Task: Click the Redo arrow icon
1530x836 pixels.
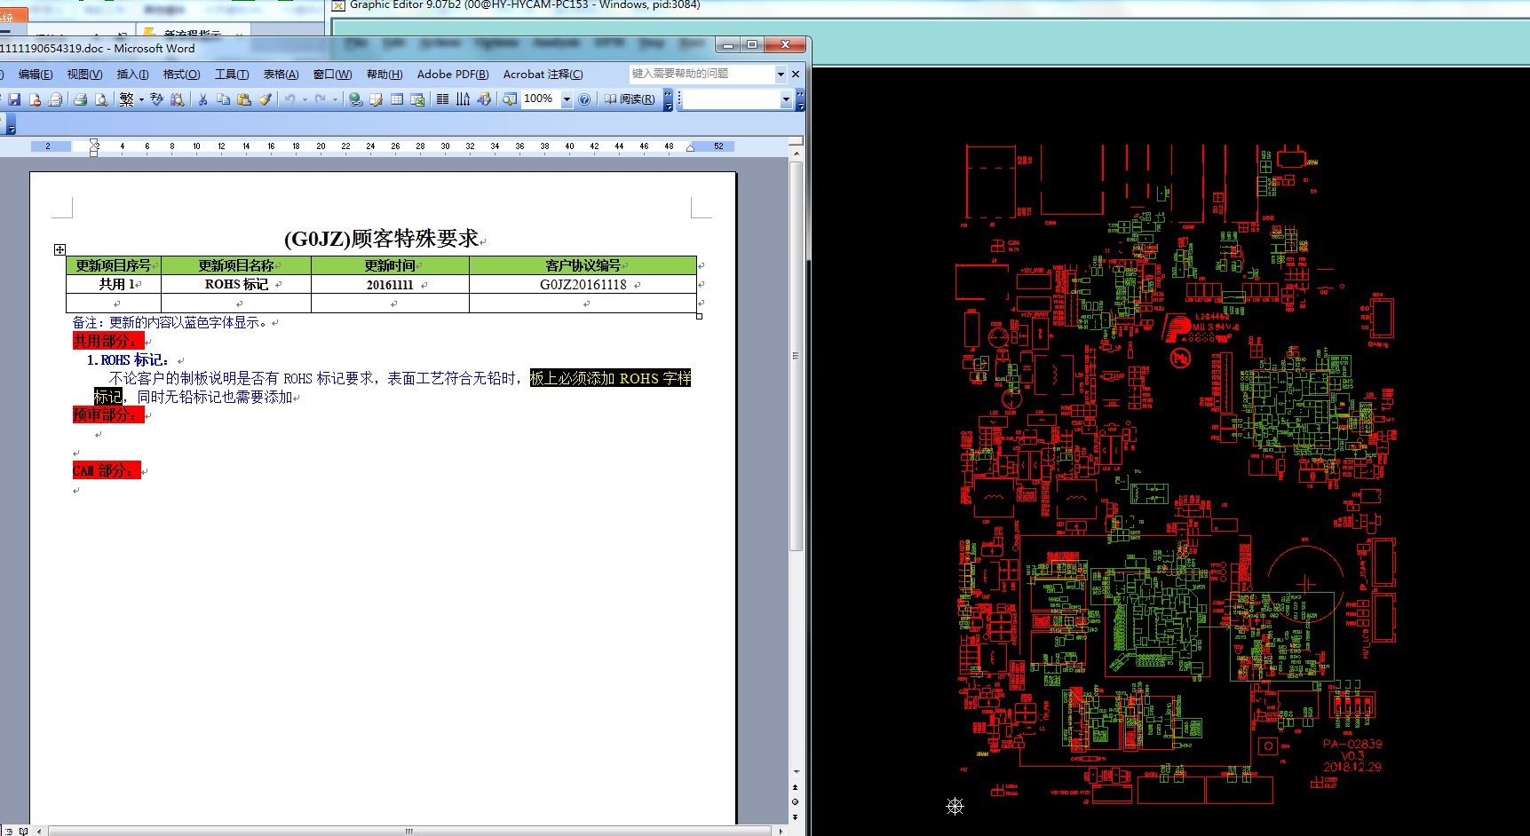Action: 321,99
